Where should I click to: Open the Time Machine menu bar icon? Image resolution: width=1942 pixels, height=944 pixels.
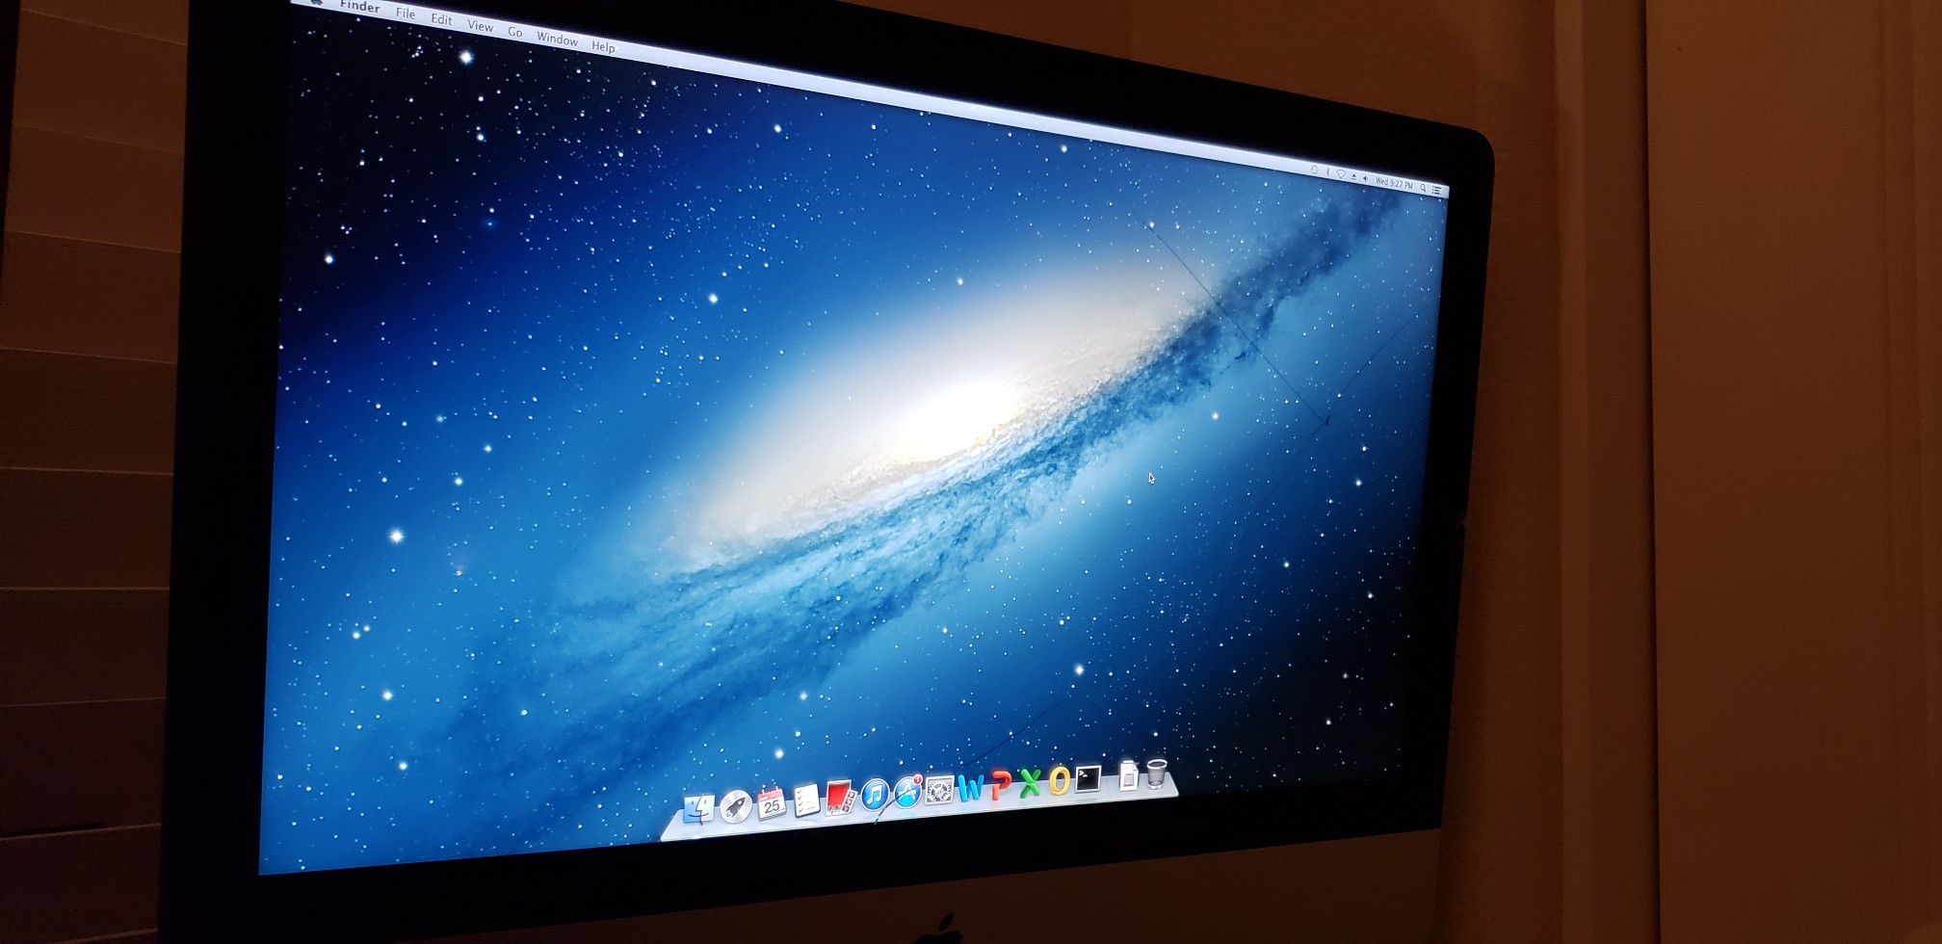point(1314,170)
